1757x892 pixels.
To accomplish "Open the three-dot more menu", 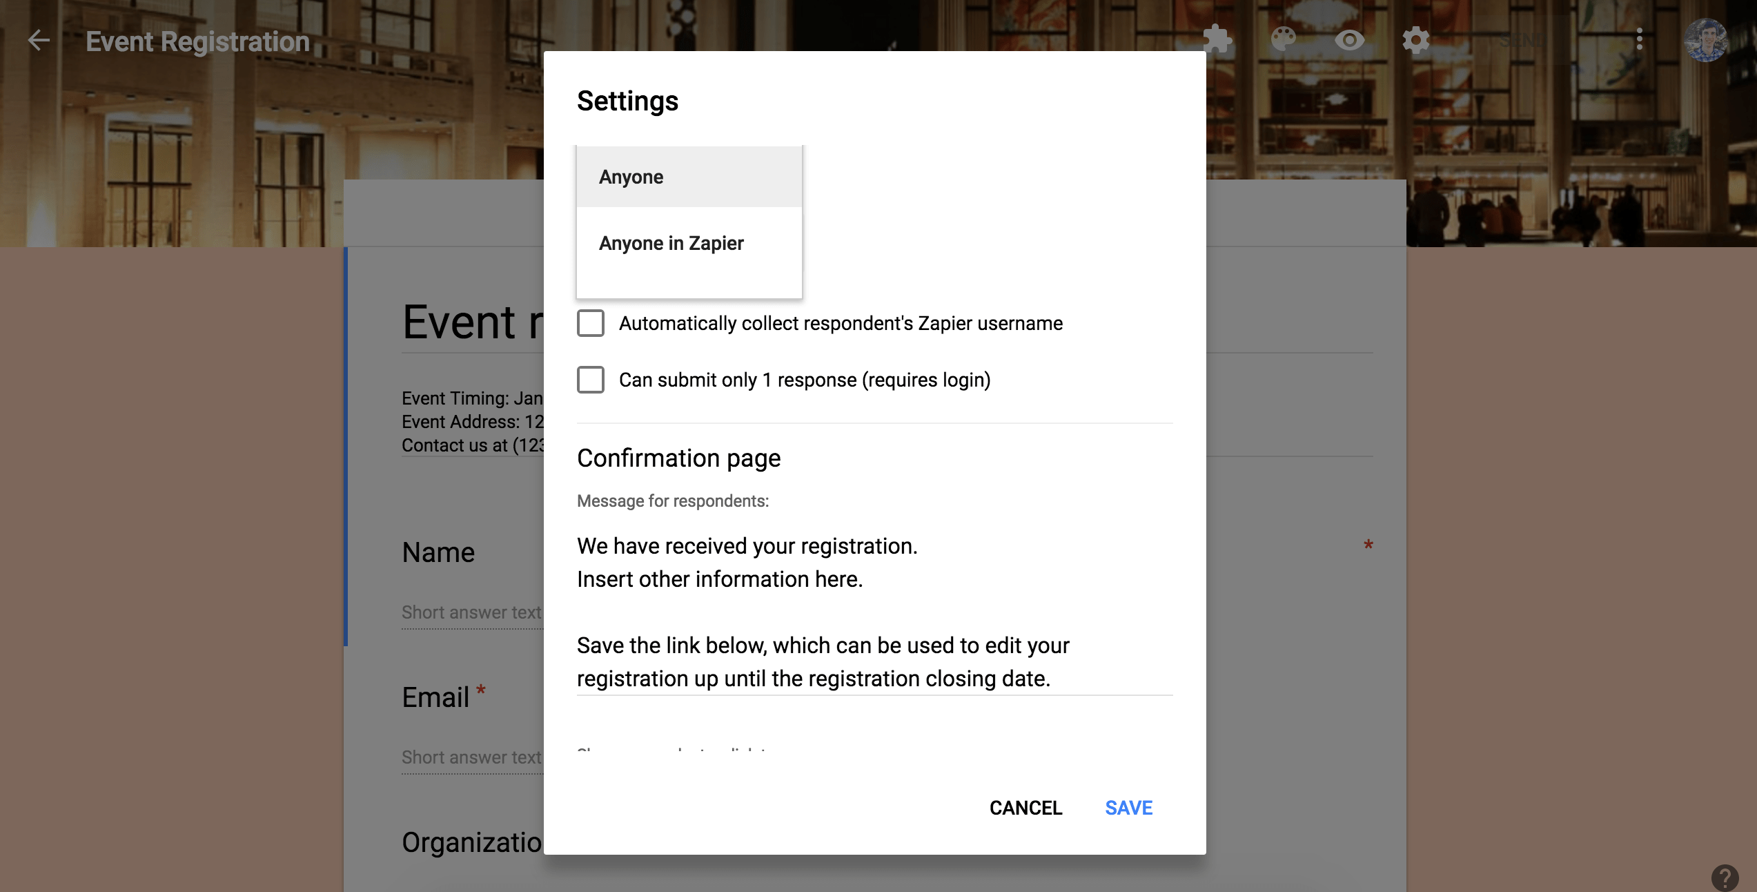I will 1639,40.
